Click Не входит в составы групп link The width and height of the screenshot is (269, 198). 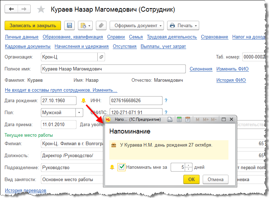(x=61, y=90)
